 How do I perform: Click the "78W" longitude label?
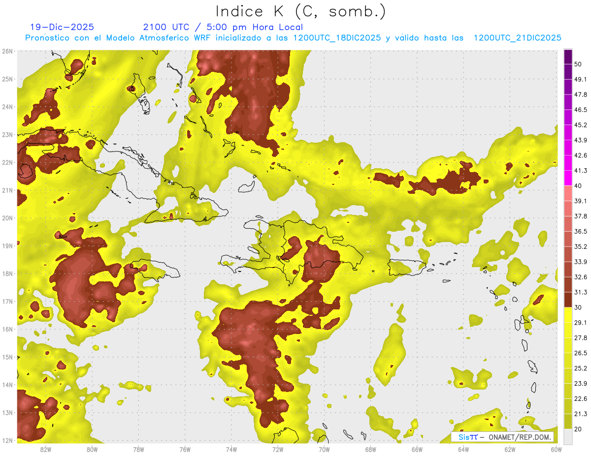pos(138,450)
